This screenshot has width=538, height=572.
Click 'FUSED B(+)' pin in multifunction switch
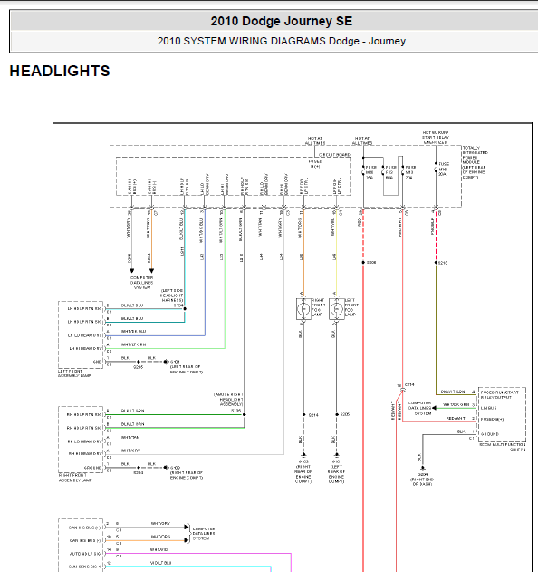point(492,420)
